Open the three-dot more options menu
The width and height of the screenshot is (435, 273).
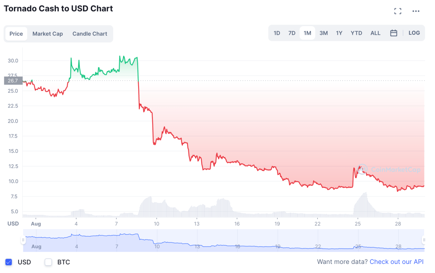pos(416,11)
